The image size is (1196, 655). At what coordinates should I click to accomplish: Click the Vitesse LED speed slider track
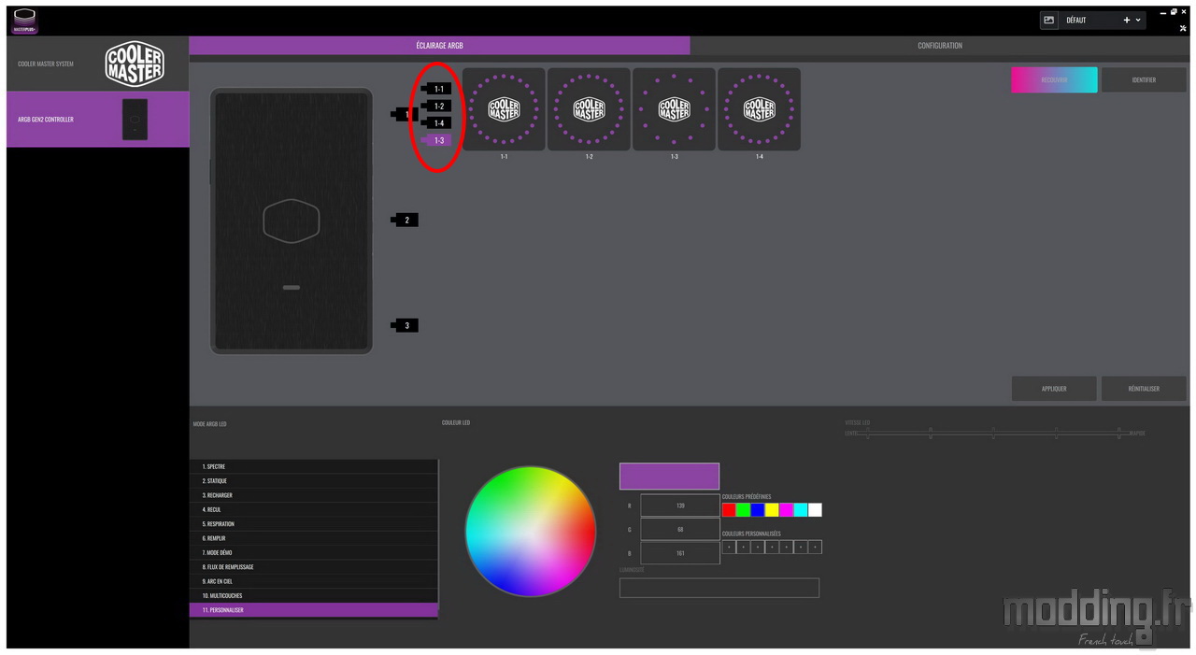pos(992,434)
